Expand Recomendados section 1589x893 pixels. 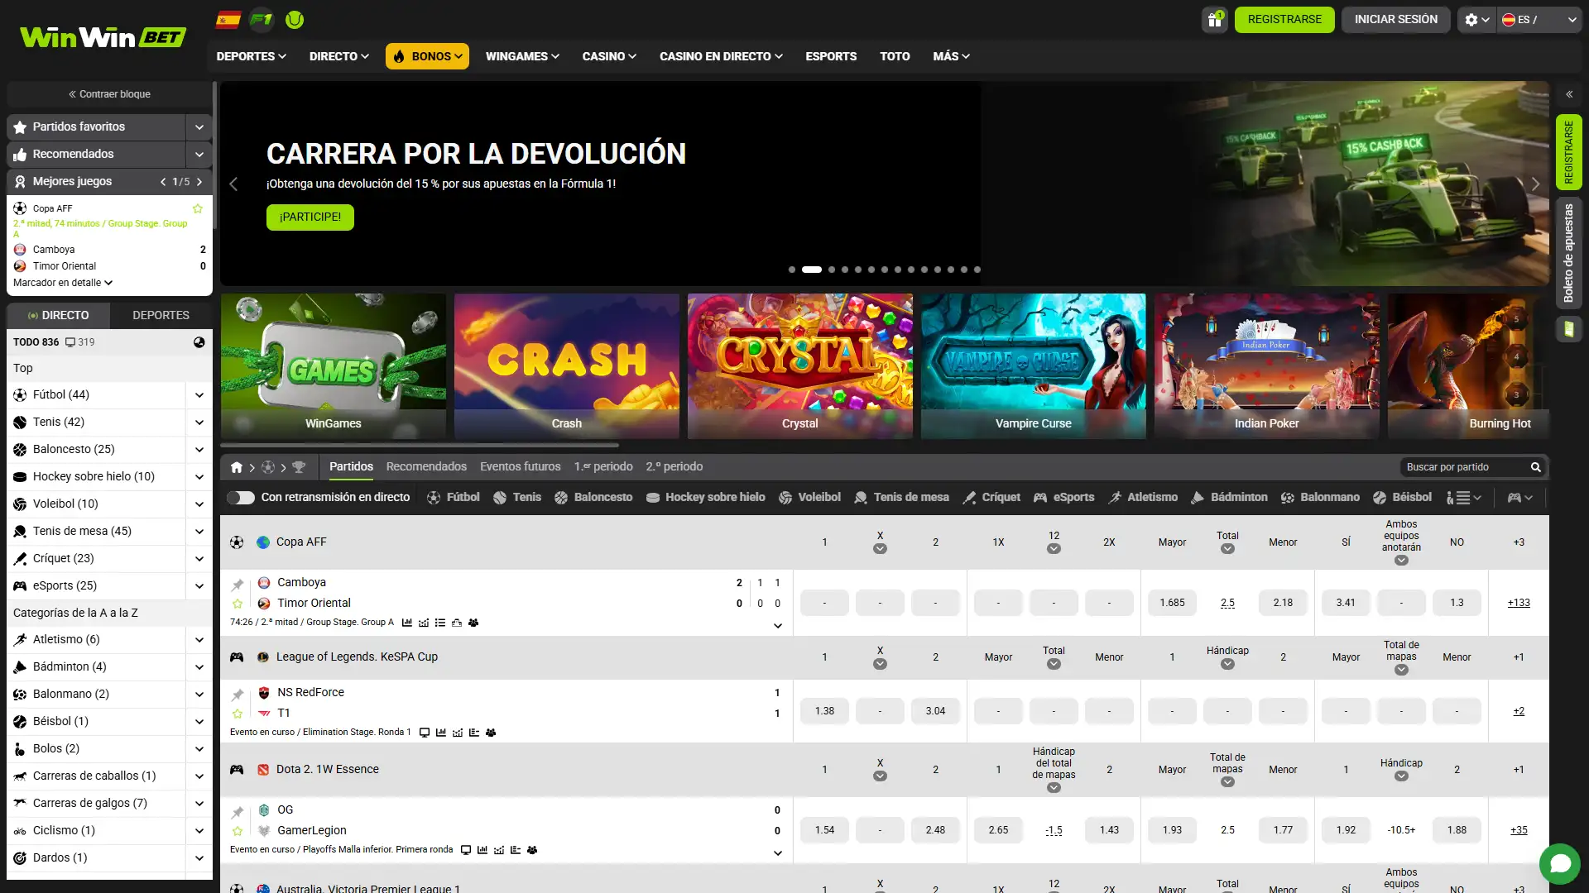click(x=199, y=154)
